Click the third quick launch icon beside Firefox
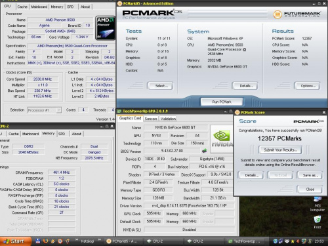The width and height of the screenshot is (328, 246). tap(52, 241)
